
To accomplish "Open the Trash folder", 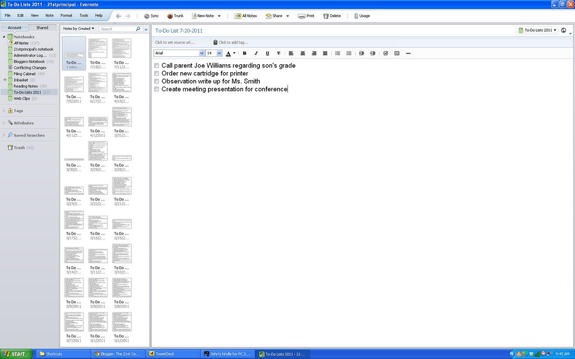I will pos(19,148).
